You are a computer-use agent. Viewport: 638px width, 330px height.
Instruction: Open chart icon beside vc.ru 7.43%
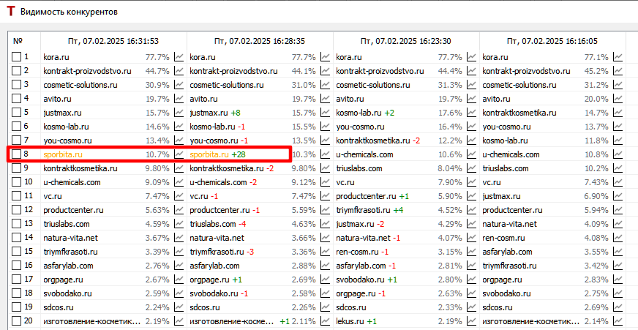click(618, 182)
